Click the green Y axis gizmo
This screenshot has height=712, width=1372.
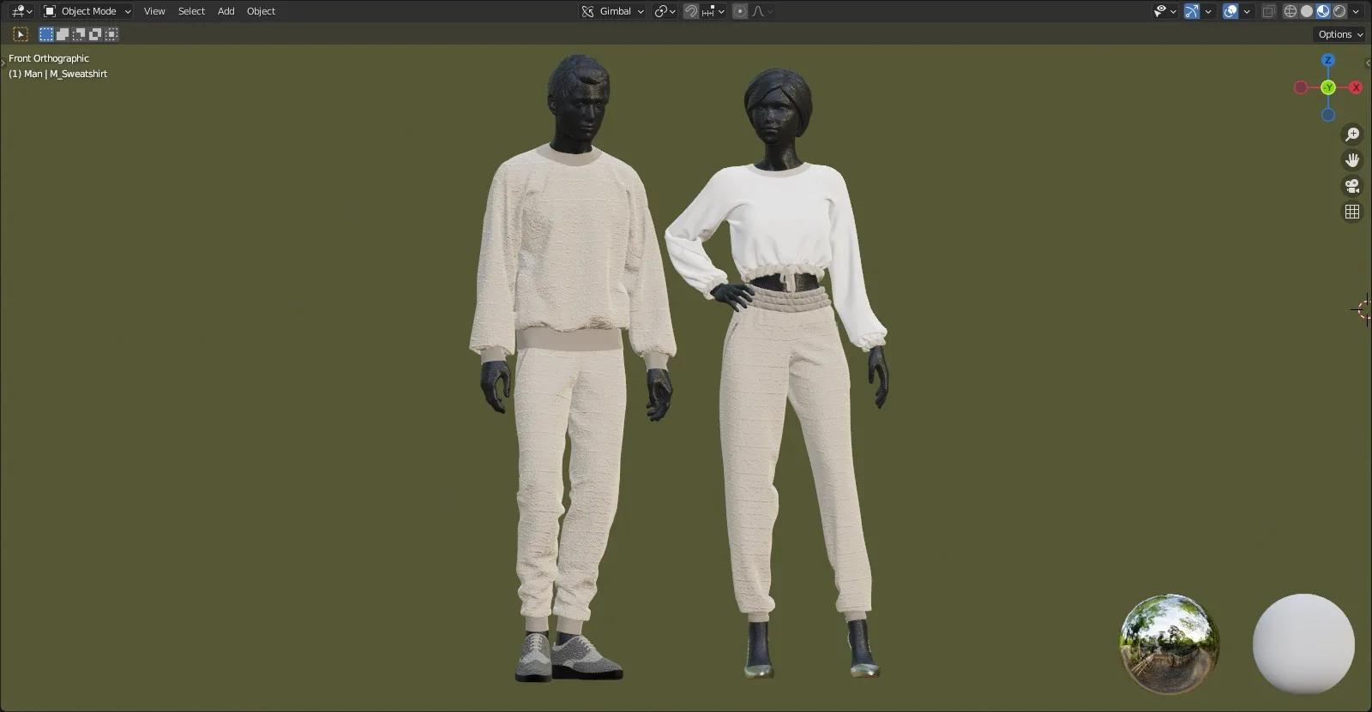pos(1328,87)
